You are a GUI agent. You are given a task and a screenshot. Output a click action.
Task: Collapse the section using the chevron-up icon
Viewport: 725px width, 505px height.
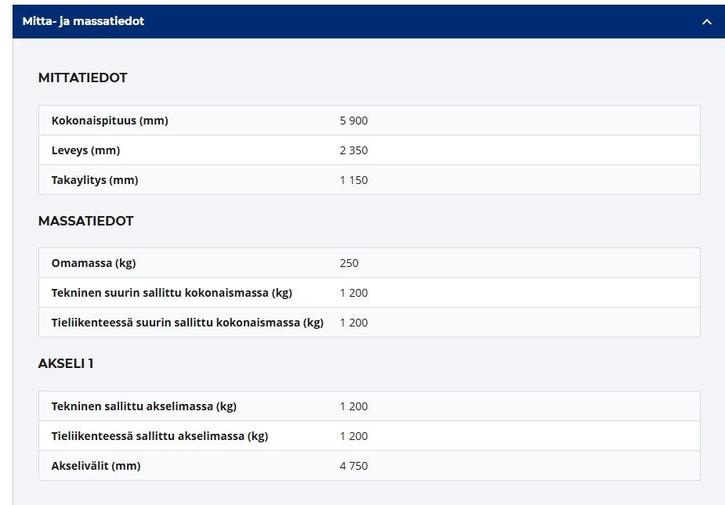[706, 22]
